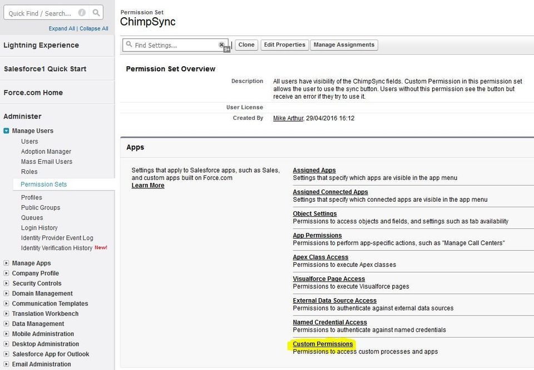Viewport: 534px width, 370px height.
Task: Open Public Groups
Action: [41, 207]
